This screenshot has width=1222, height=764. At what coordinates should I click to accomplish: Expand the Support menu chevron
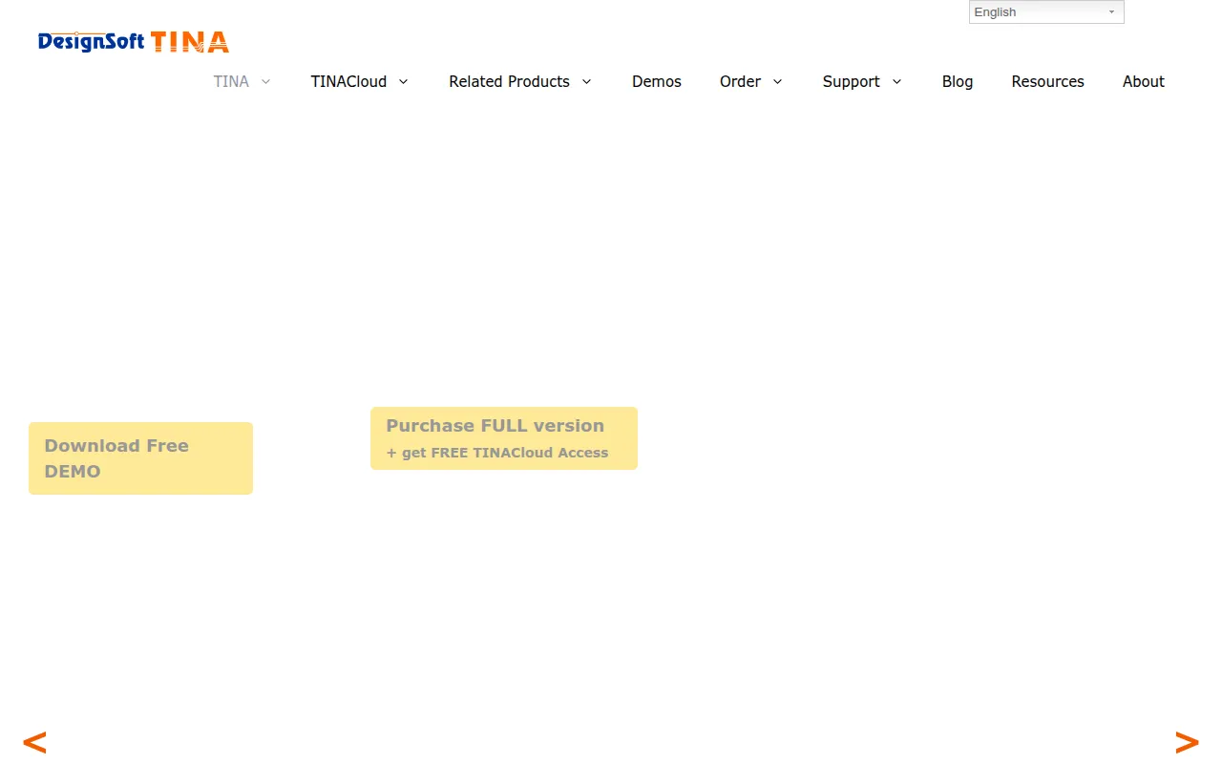tap(896, 82)
